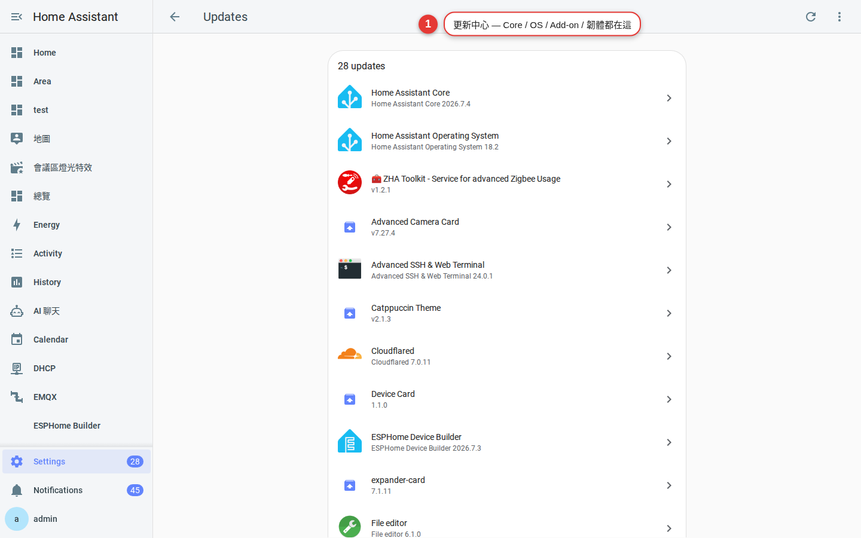Click the File editor wrench icon
This screenshot has height=538, width=861.
pos(350,527)
